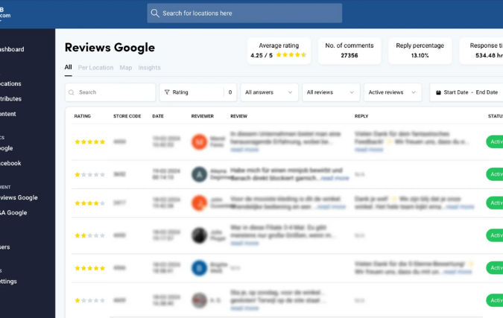
Task: Click the orange M reviewer avatar
Action: coord(199,141)
